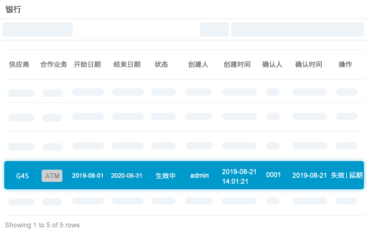Sort by 开始日期 column header

click(x=87, y=64)
